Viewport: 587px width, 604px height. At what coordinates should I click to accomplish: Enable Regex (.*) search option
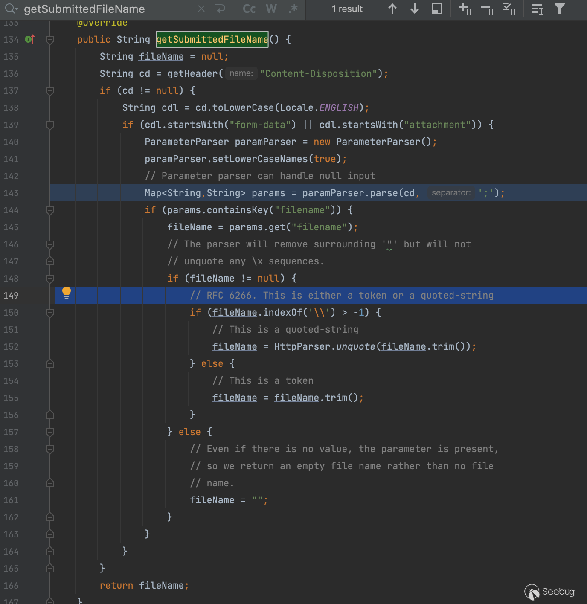click(x=293, y=9)
